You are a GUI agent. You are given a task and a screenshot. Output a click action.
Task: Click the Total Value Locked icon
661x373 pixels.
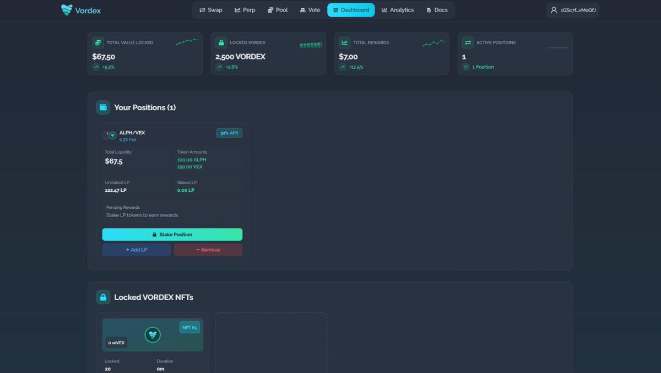[97, 42]
